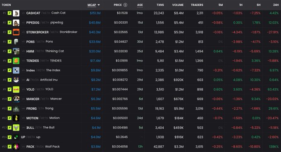The image size is (281, 152).
Task: Open the MOTION token logo
Action: [x=16, y=118]
